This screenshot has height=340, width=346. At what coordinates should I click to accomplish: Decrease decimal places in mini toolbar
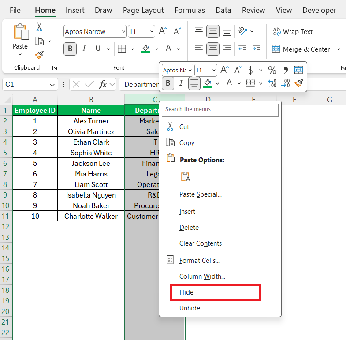point(286,83)
